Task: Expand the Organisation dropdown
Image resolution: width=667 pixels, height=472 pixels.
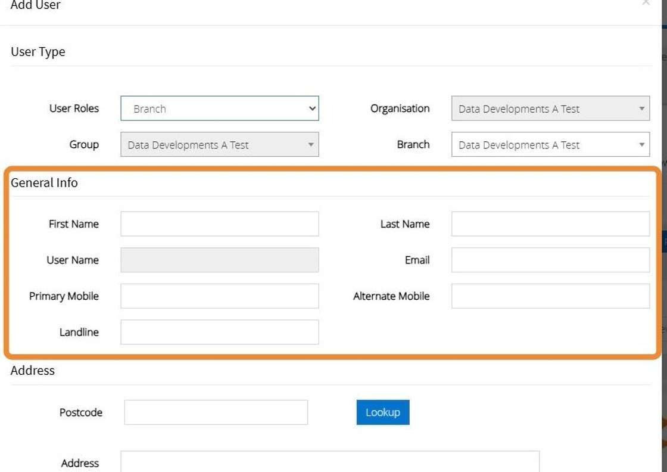Action: point(550,109)
